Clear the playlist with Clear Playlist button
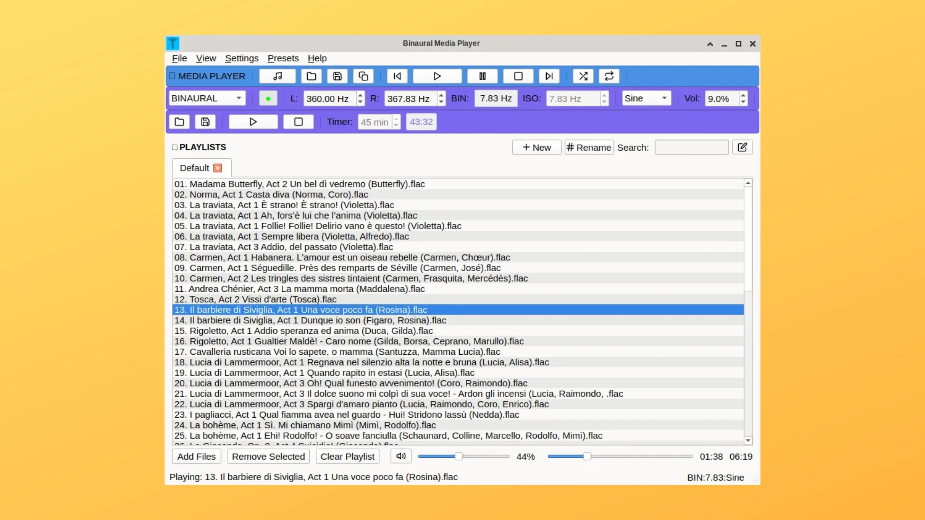The width and height of the screenshot is (925, 520). pyautogui.click(x=347, y=456)
